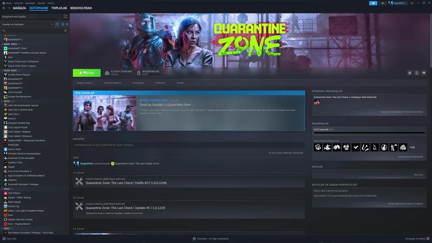Open the KINGVOLTRAN profile tab
The height and width of the screenshot is (243, 432).
[81, 8]
